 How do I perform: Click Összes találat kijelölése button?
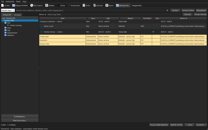pyautogui.click(x=159, y=125)
